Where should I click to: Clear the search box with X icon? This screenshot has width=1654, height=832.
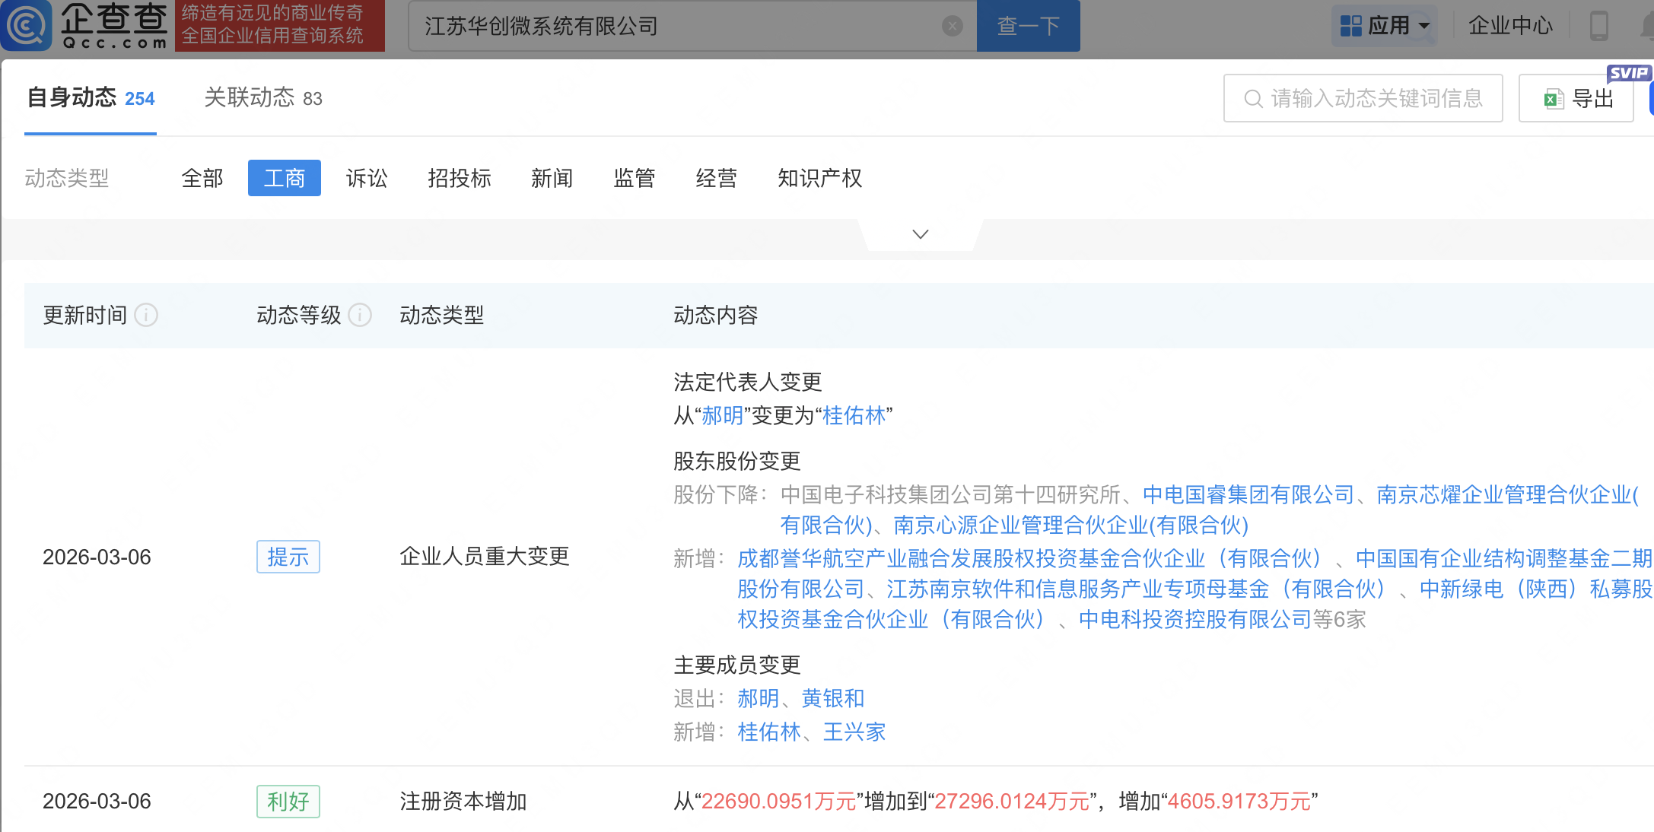tap(952, 26)
